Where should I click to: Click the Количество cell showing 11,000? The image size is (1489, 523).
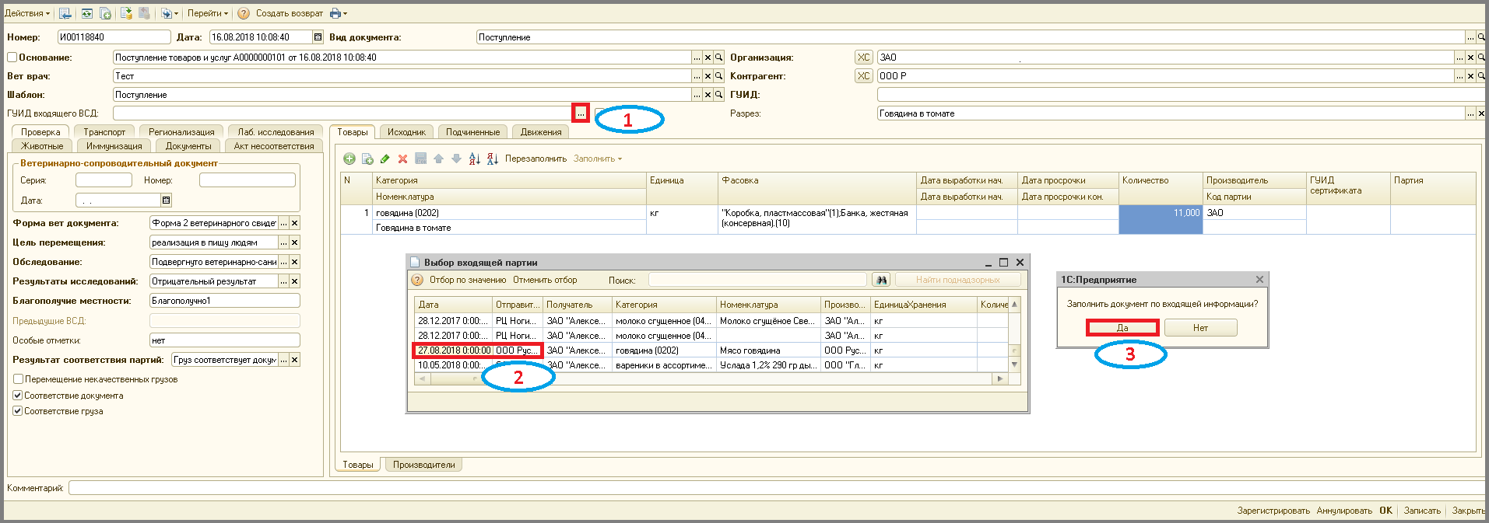tap(1161, 219)
